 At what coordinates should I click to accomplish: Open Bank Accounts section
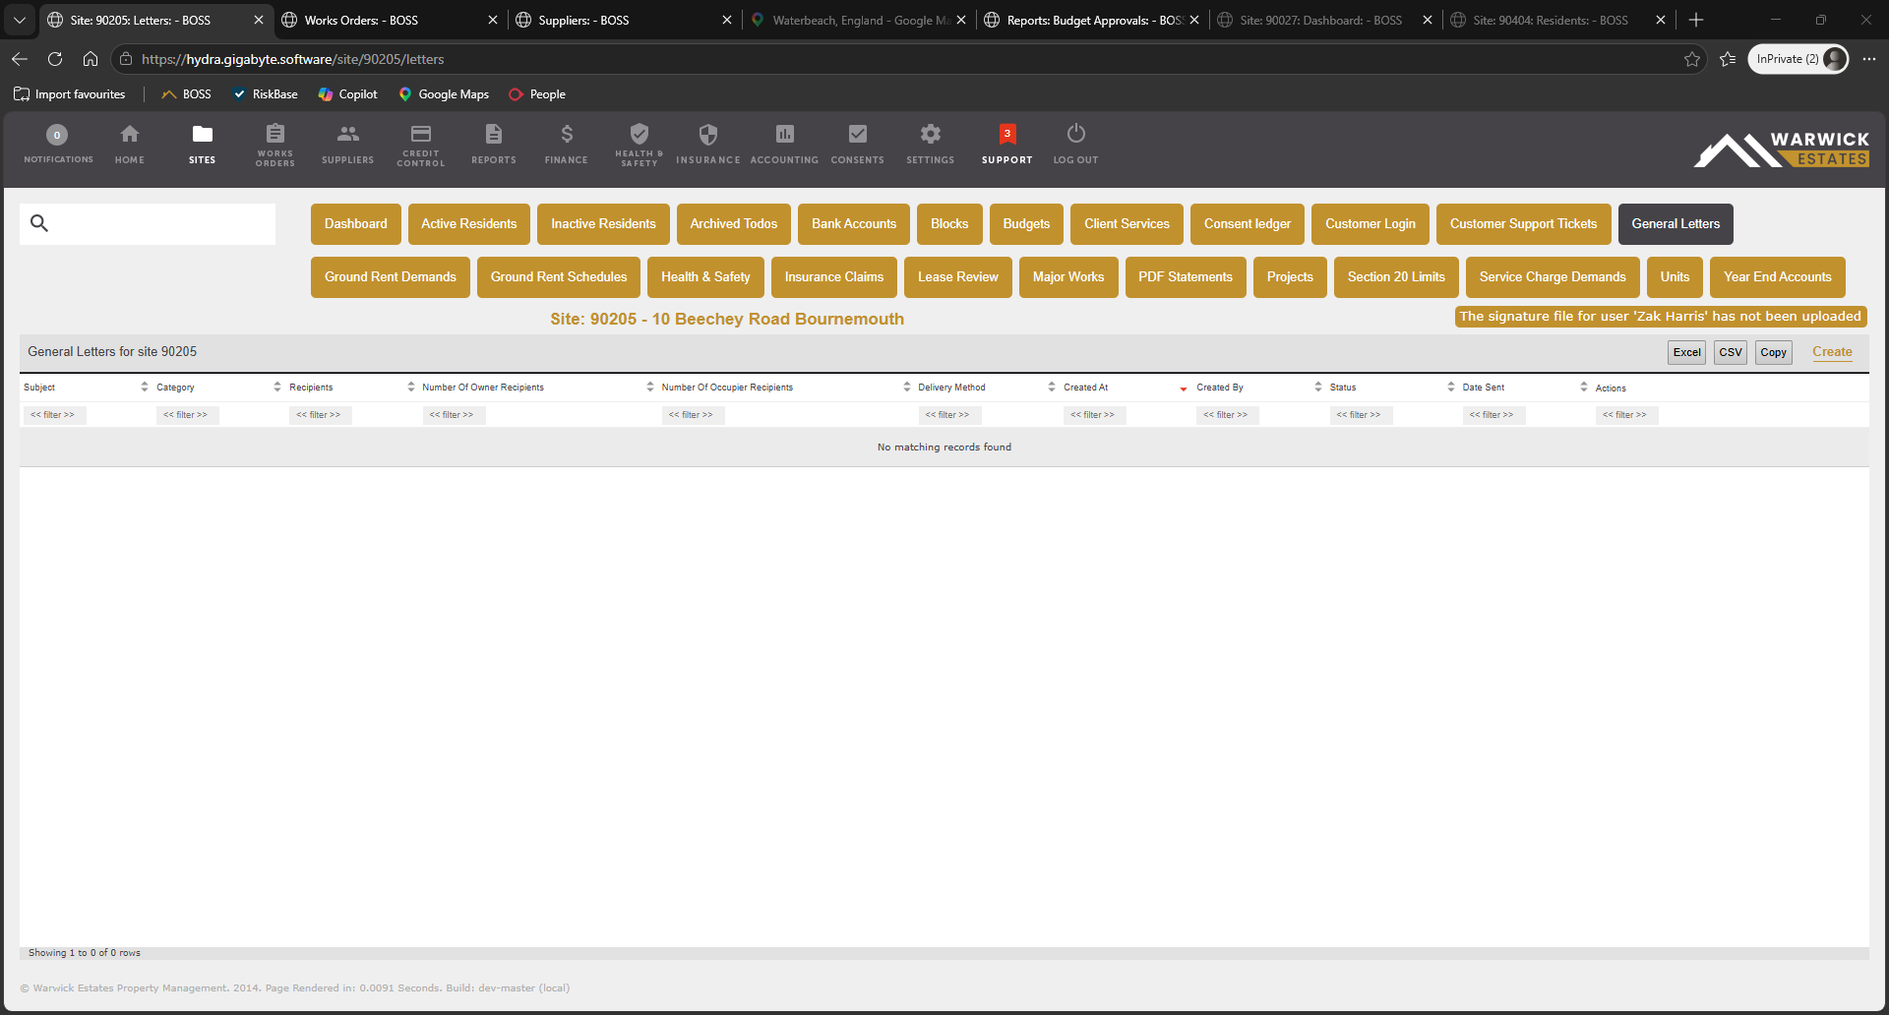[854, 224]
